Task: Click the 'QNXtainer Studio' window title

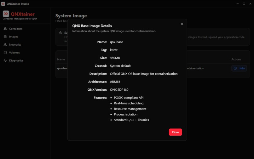Action: [x=18, y=4]
